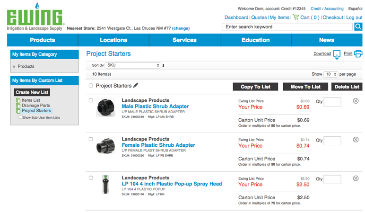Click the Print text link

(x=348, y=53)
